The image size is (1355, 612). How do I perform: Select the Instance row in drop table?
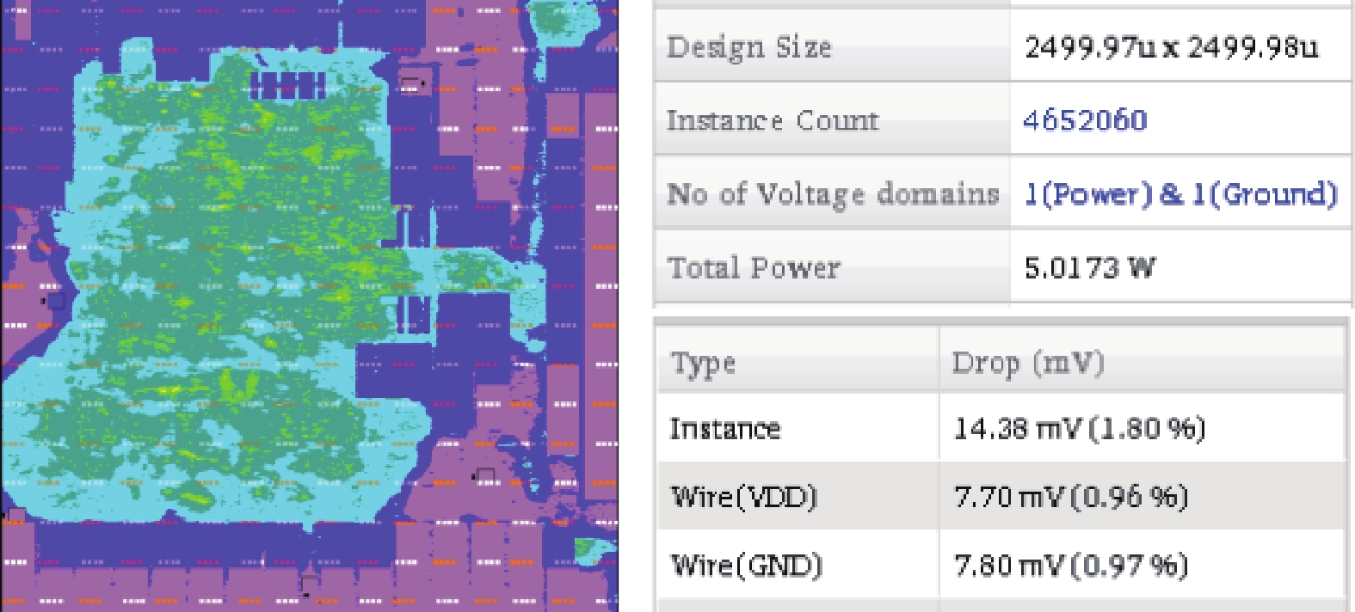tap(725, 428)
